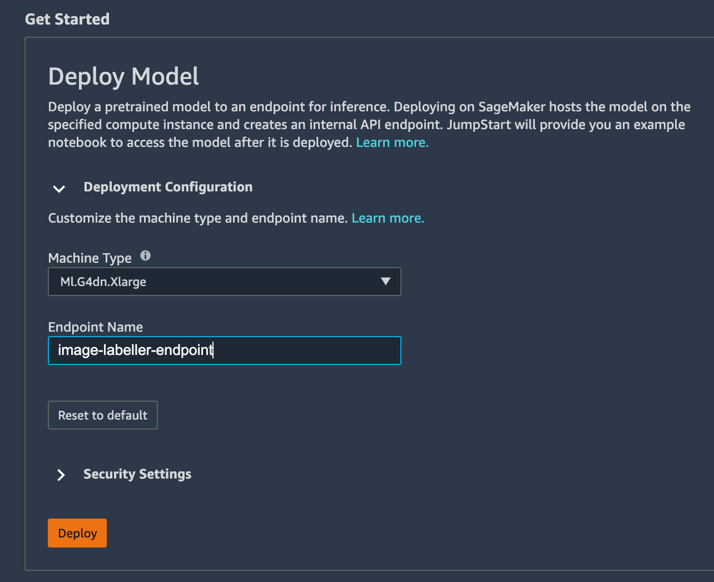Open the first Learn more link
714x582 pixels.
coord(392,142)
